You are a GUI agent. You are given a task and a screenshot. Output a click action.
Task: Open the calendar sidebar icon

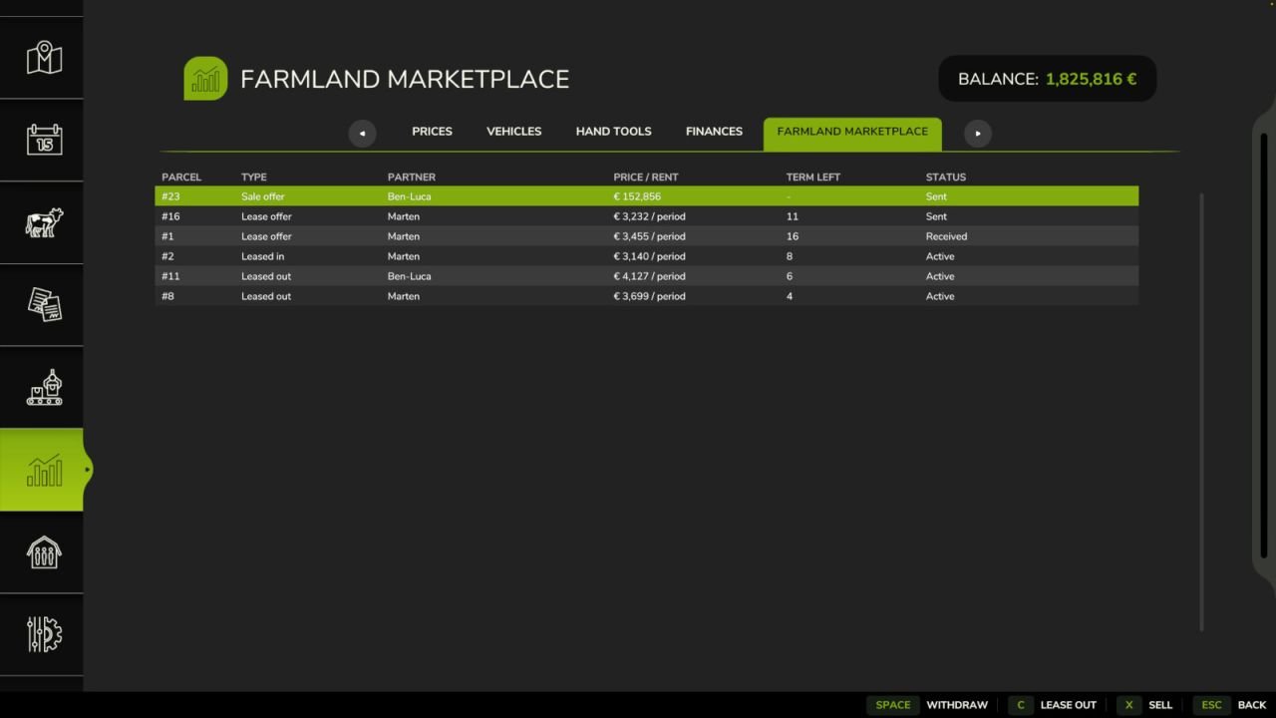[44, 140]
